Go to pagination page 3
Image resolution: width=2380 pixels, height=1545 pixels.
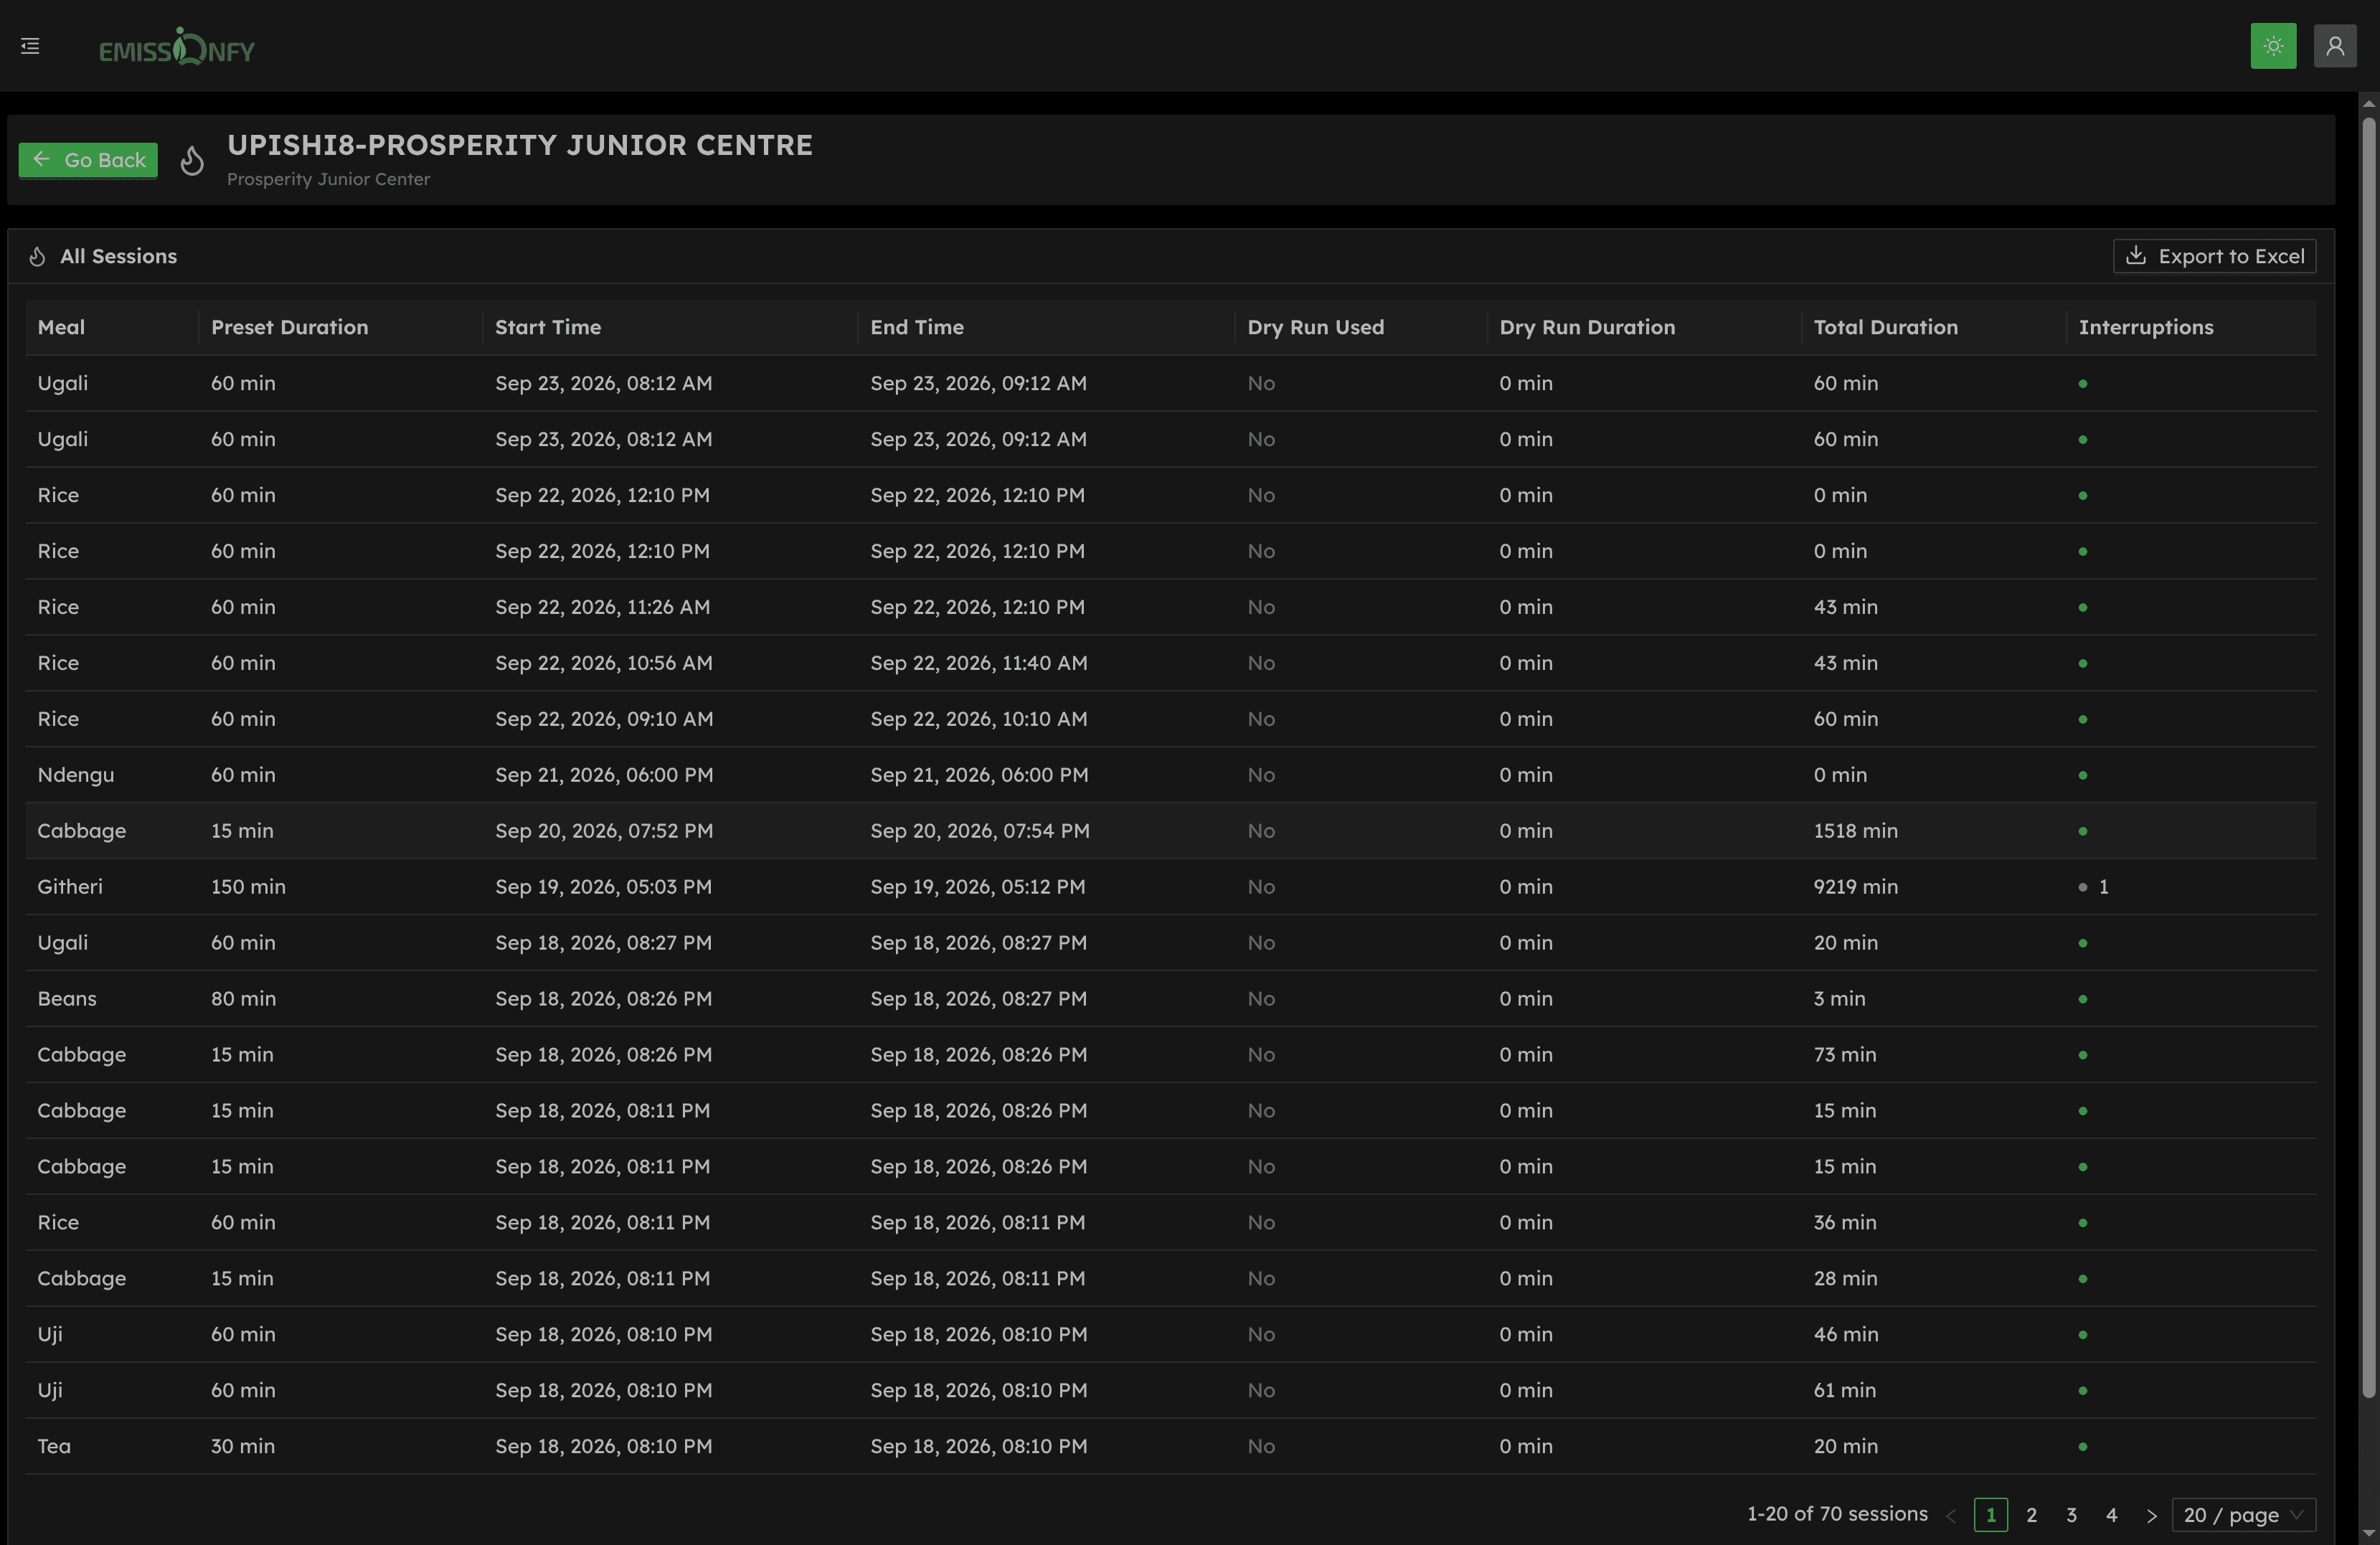[x=2071, y=1515]
